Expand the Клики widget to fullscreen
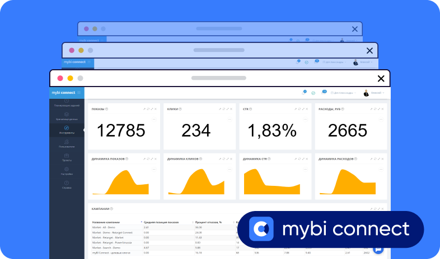The height and width of the screenshot is (259, 440). point(228,109)
